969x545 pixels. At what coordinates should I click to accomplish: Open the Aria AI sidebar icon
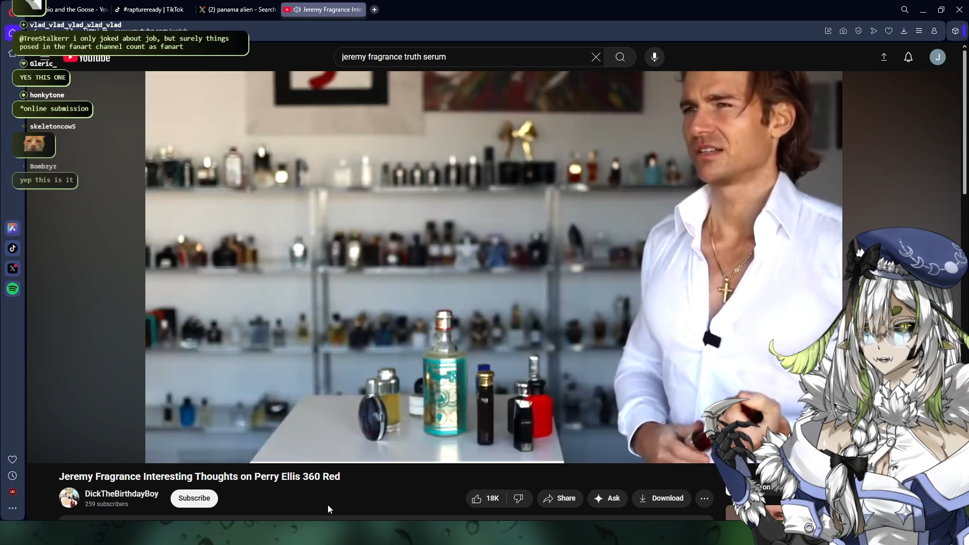click(13, 229)
